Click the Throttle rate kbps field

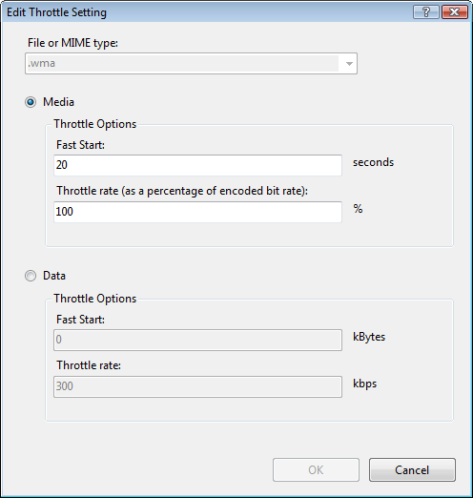[x=197, y=386]
